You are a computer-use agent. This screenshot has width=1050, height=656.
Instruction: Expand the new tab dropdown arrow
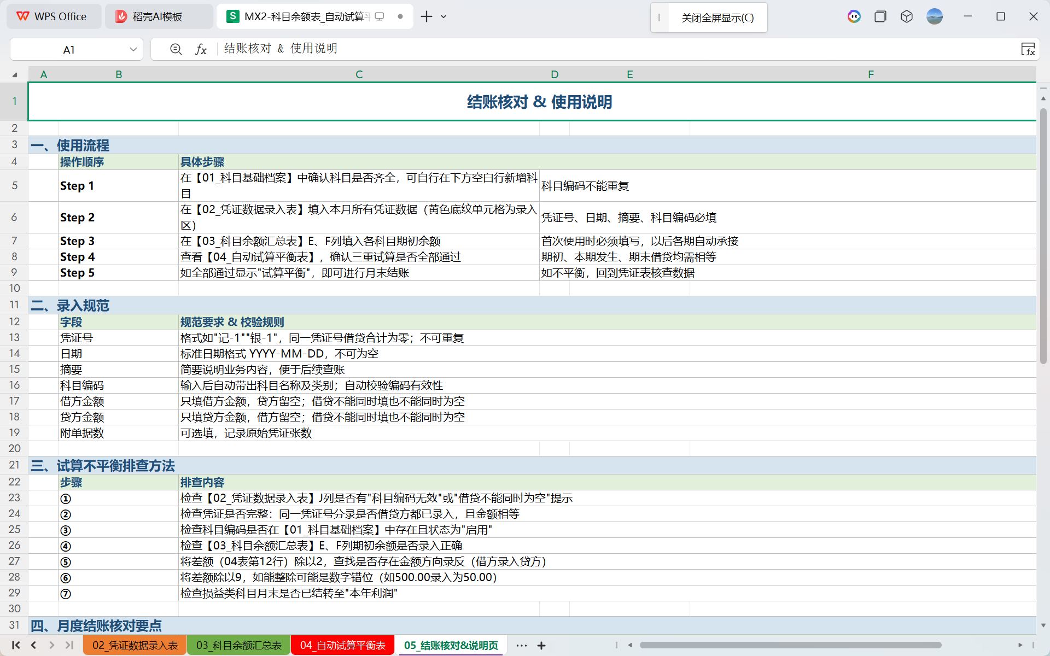(444, 16)
